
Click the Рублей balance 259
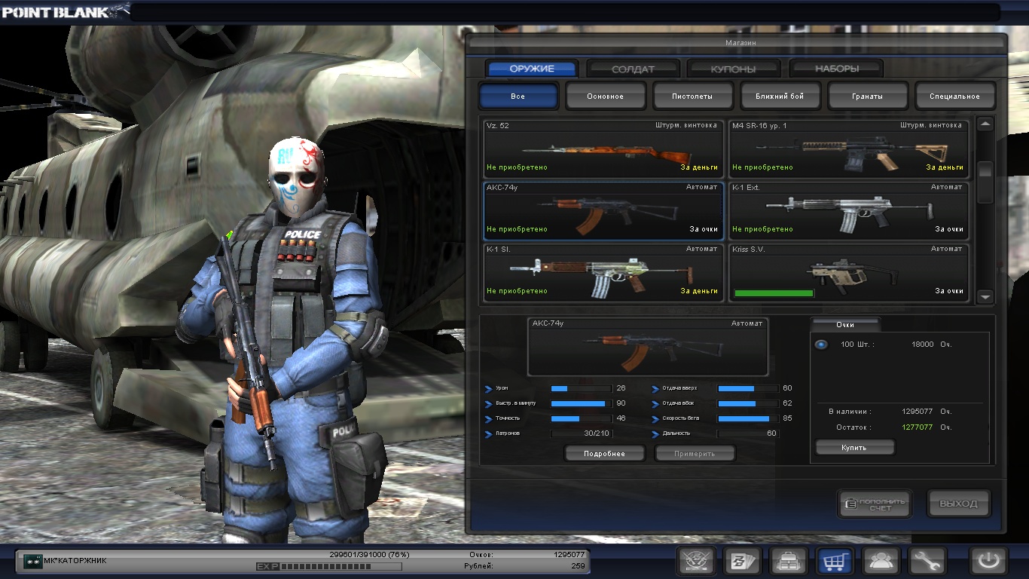click(x=578, y=565)
